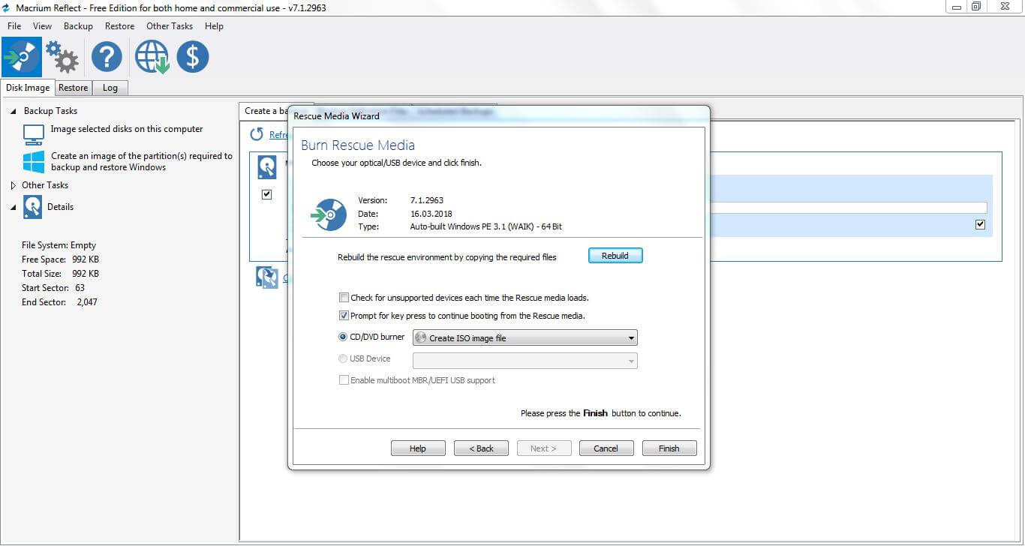Expand the Other Tasks section
The image size is (1025, 546).
pos(14,185)
